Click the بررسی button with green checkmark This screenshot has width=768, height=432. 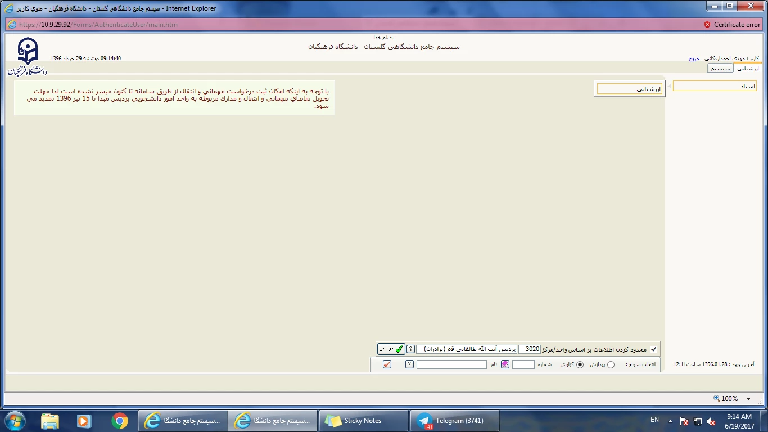click(x=391, y=349)
